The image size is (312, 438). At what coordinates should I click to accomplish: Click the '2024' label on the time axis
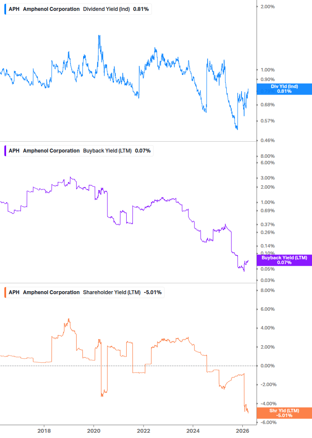193,431
